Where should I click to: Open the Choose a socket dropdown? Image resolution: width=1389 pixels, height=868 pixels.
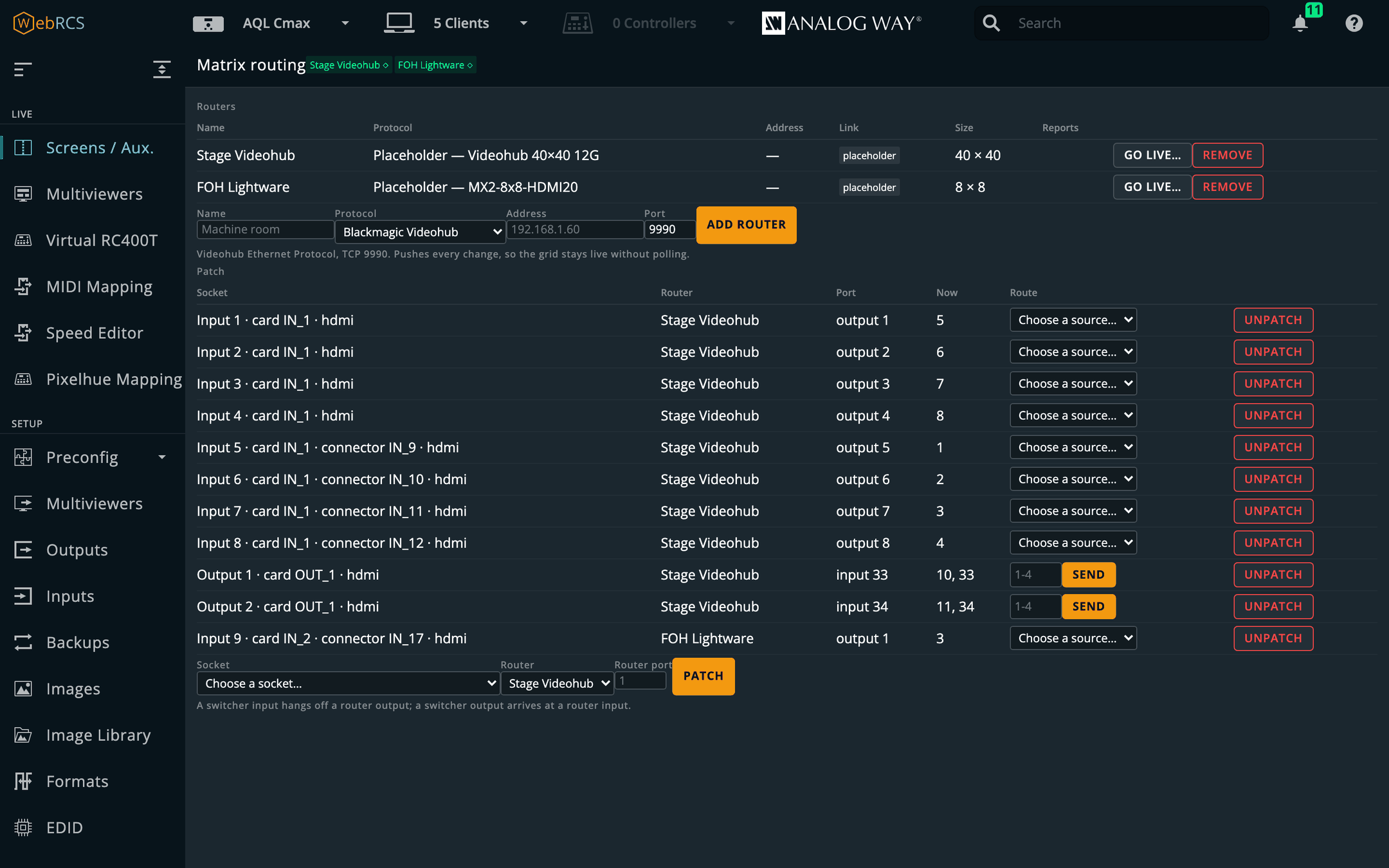[349, 683]
